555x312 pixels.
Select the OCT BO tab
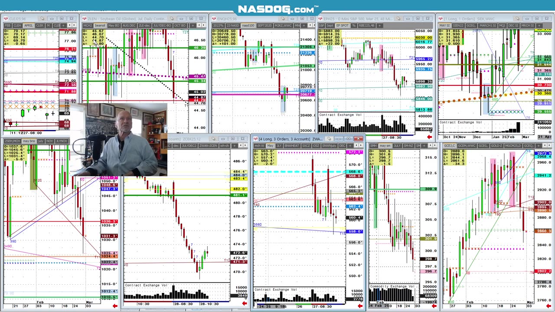coord(180,26)
